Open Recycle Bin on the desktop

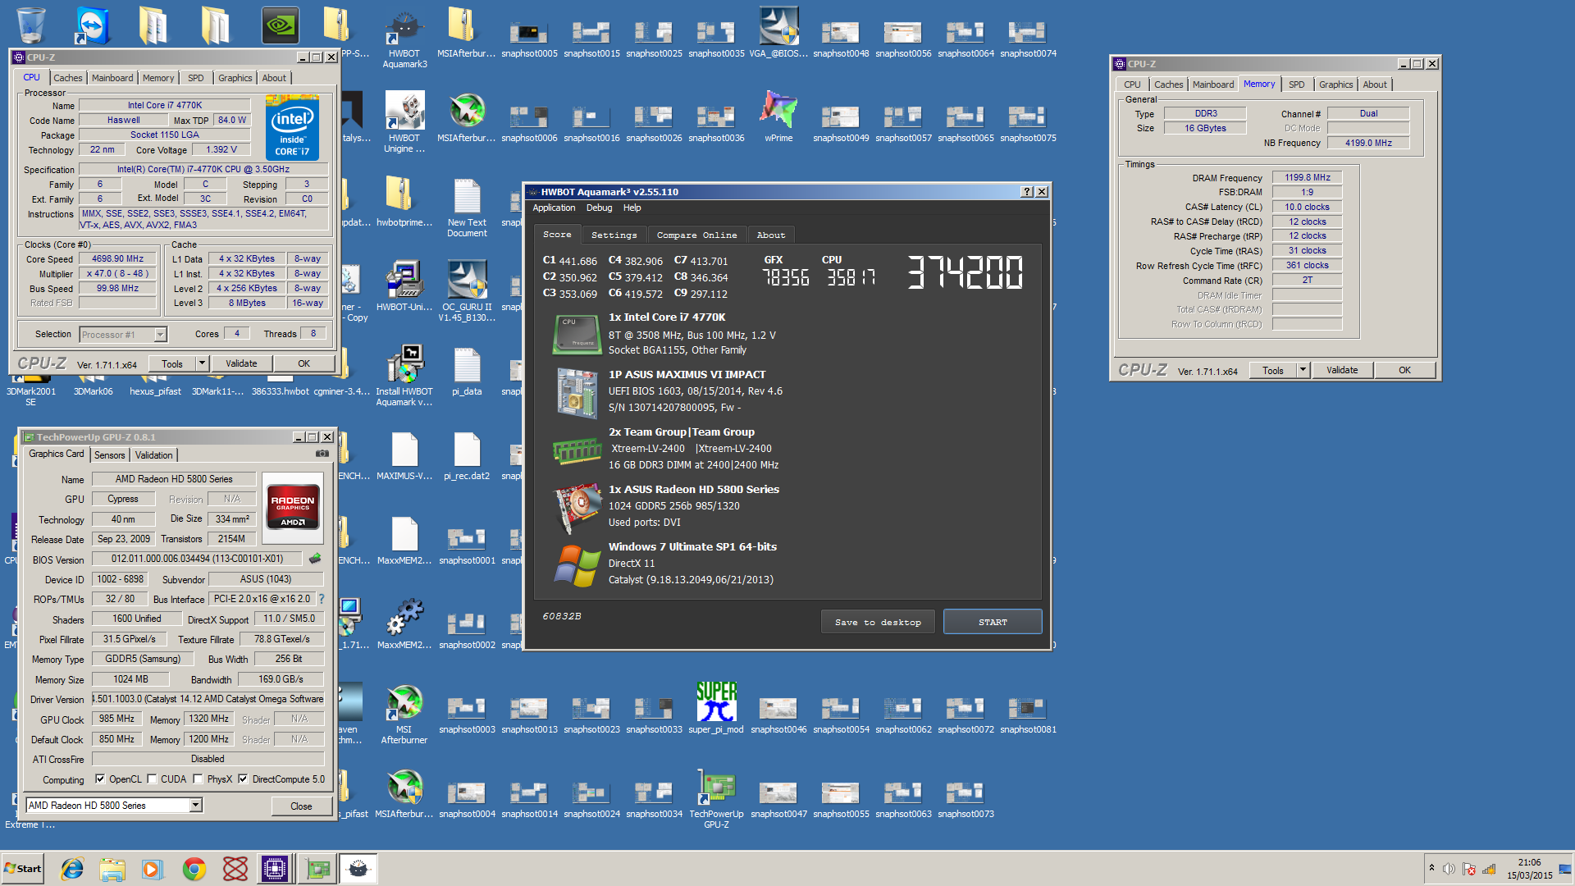click(30, 25)
